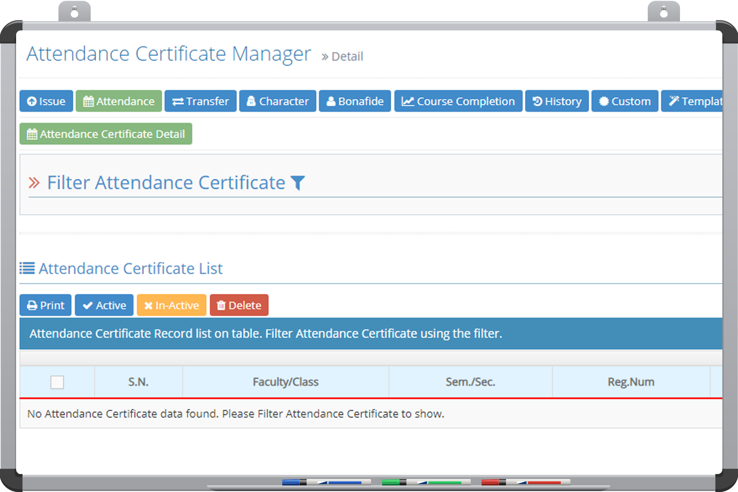The image size is (738, 492).
Task: Open the Bonafide tab
Action: [x=355, y=101]
